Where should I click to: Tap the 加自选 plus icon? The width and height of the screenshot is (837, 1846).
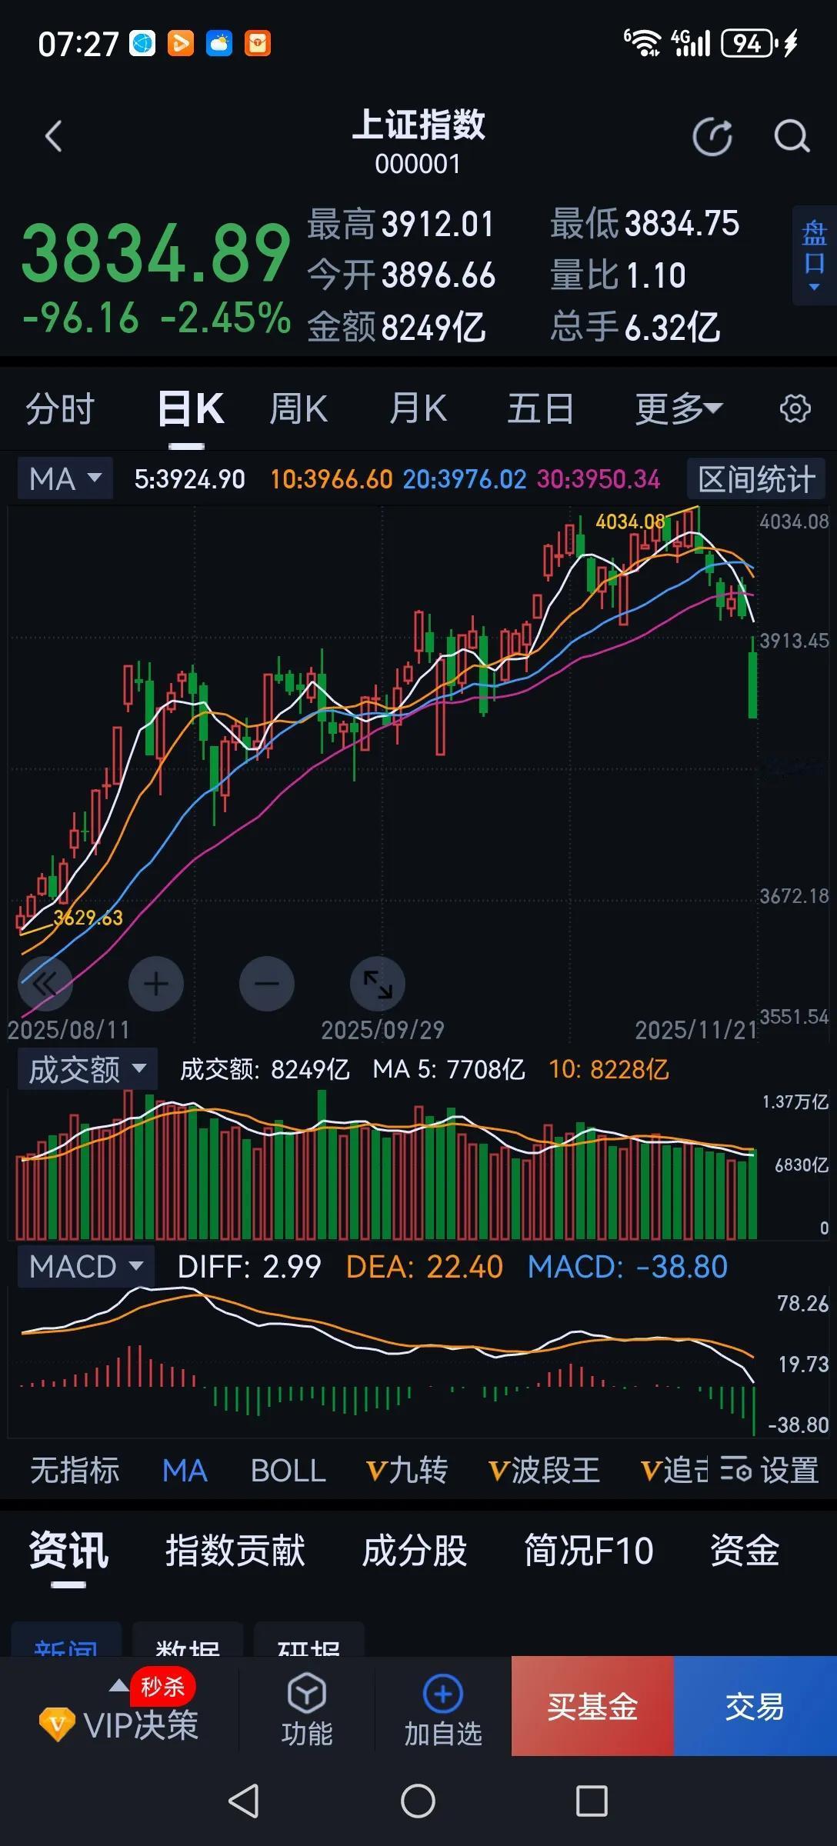click(443, 1693)
